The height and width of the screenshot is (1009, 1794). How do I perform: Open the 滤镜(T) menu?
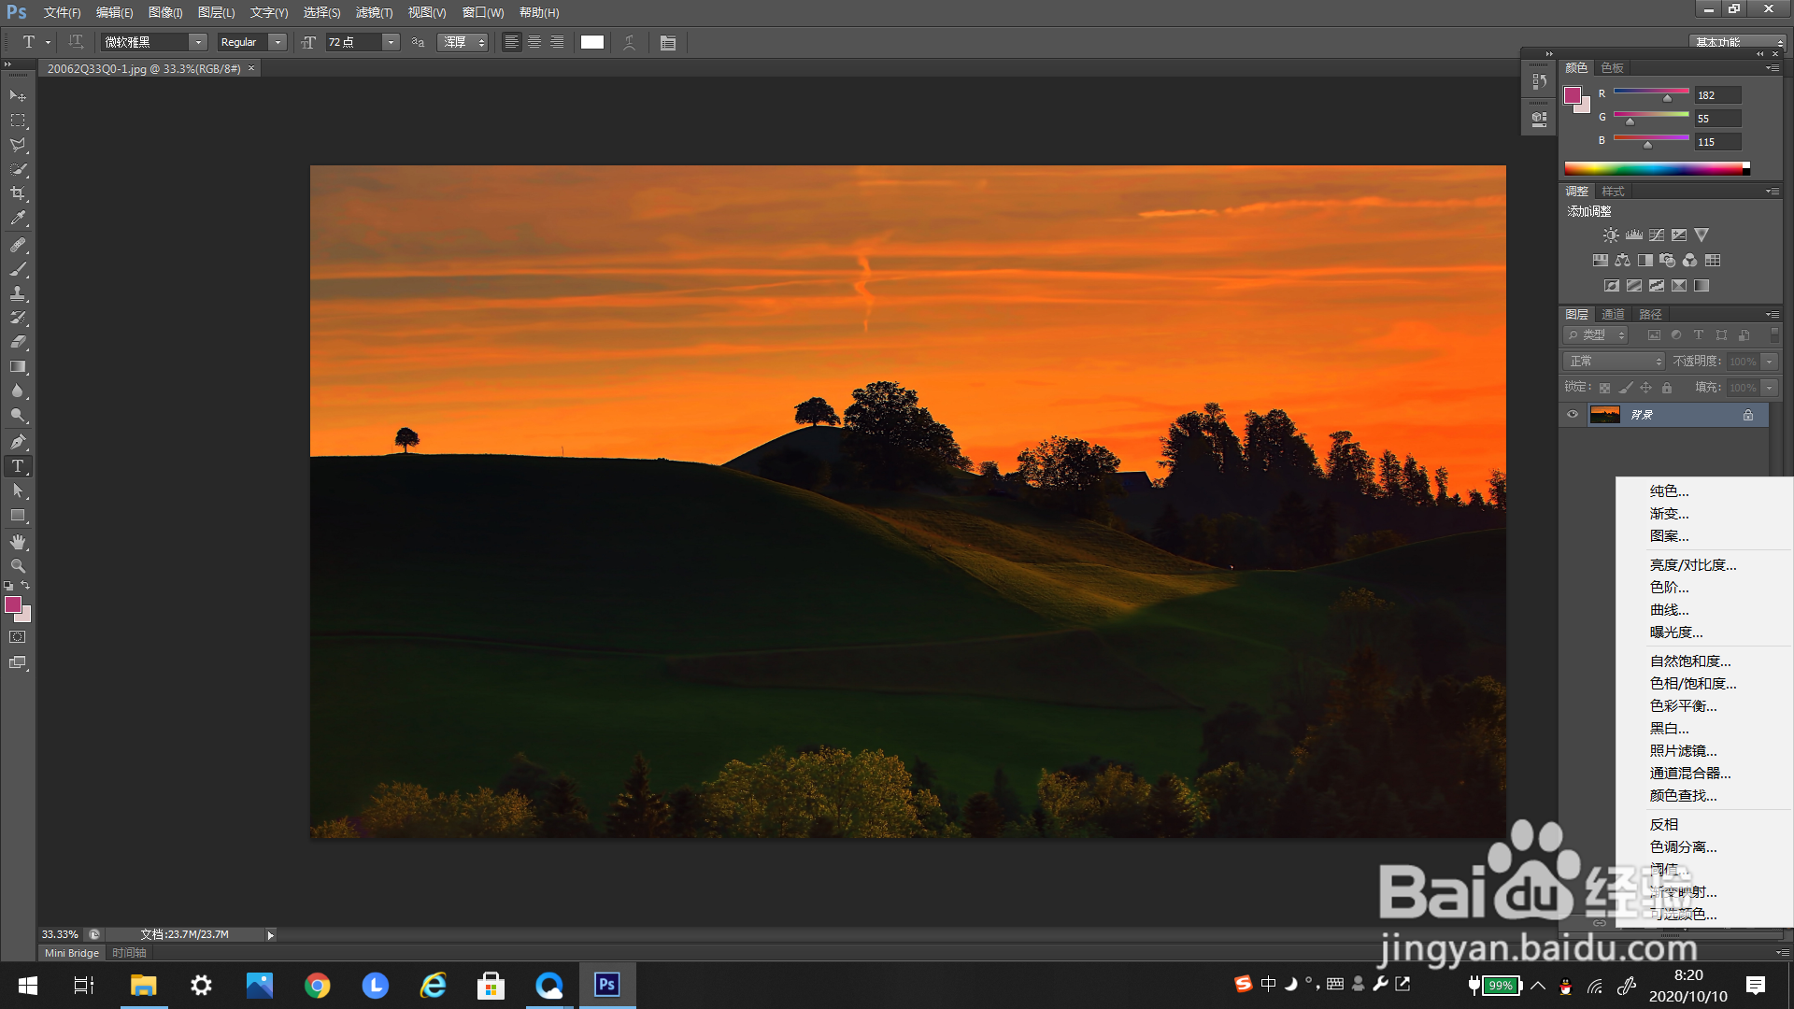click(x=374, y=12)
